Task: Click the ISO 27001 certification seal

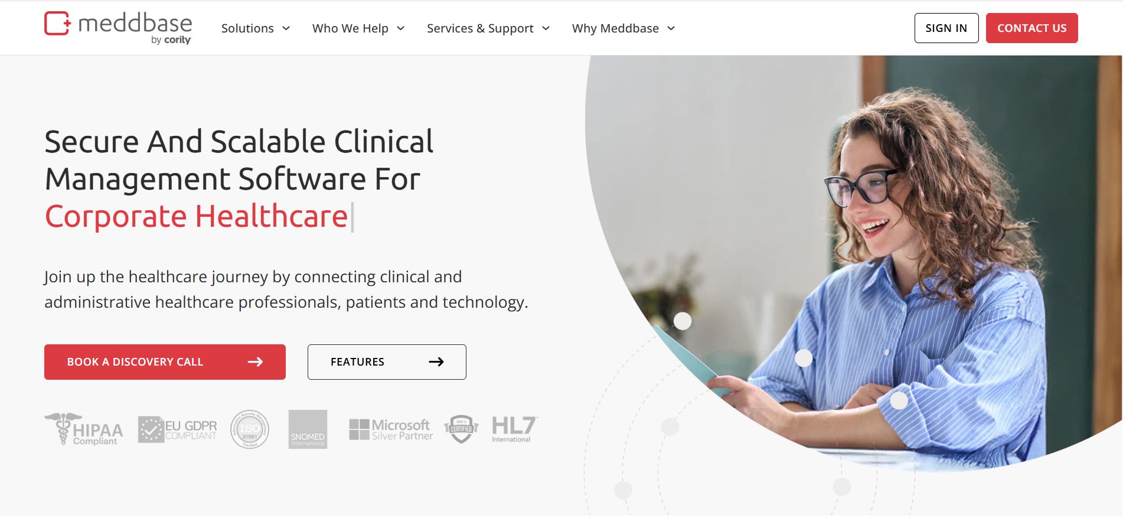Action: click(250, 429)
